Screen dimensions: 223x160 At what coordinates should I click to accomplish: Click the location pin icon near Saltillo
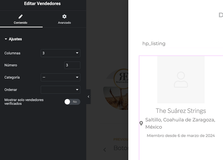tap(141, 123)
